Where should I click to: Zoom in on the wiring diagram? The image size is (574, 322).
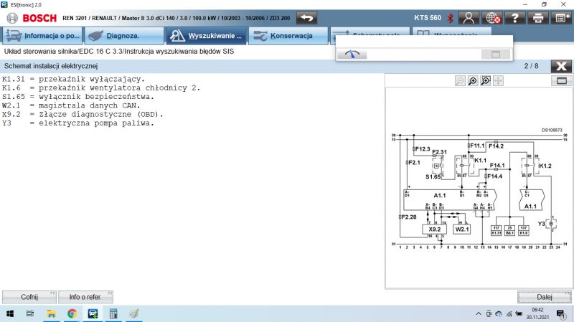click(473, 81)
